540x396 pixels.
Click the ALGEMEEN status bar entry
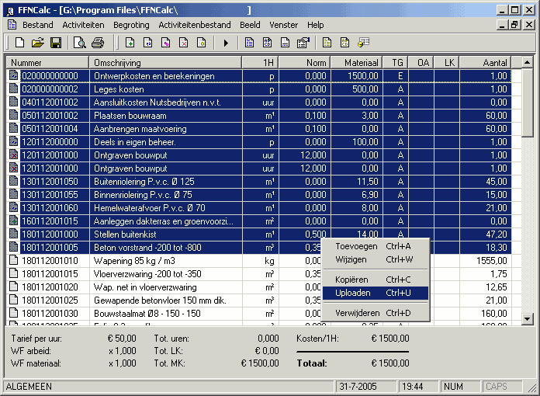[x=29, y=387]
